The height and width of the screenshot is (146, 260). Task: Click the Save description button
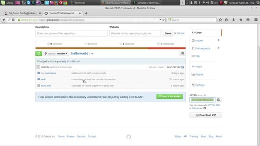tap(168, 33)
